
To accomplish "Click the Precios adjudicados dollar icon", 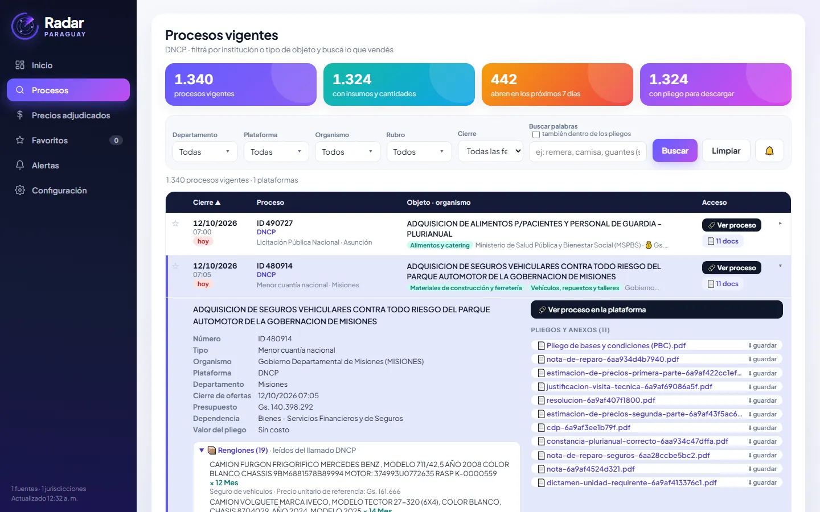I will point(20,115).
